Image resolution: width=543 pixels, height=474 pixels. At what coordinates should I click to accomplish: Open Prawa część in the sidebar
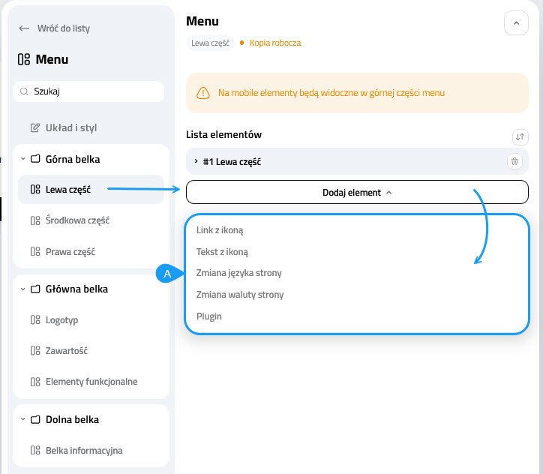[x=70, y=252]
